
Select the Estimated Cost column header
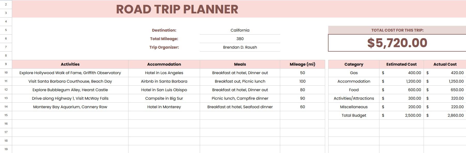coord(402,64)
